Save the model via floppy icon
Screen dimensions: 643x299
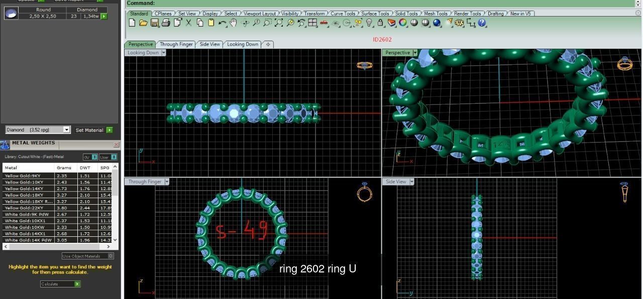[x=154, y=23]
